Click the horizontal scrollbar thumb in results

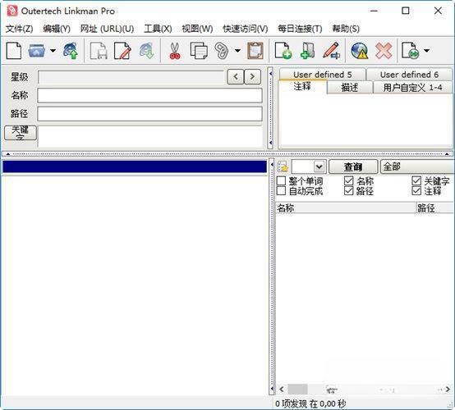click(x=297, y=389)
